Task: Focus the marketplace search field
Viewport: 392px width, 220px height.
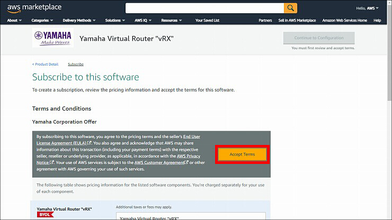Action: [204, 8]
